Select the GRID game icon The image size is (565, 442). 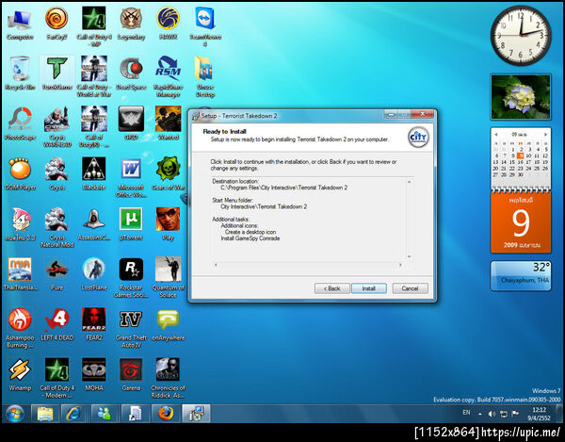131,123
